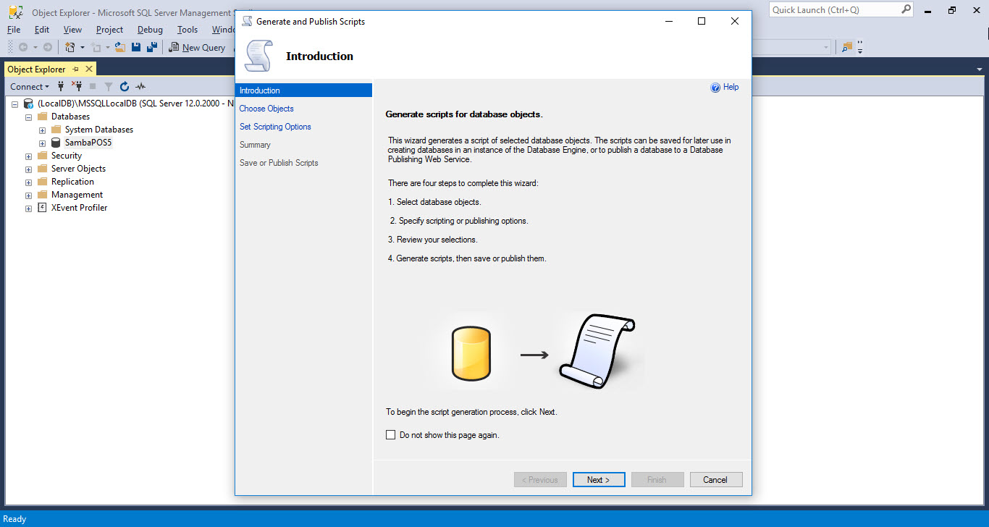Viewport: 989px width, 527px height.
Task: Click the Open File folder icon
Action: [x=120, y=47]
